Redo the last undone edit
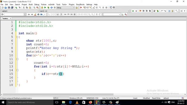The image size is (187, 105). pyautogui.click(x=20, y=8)
